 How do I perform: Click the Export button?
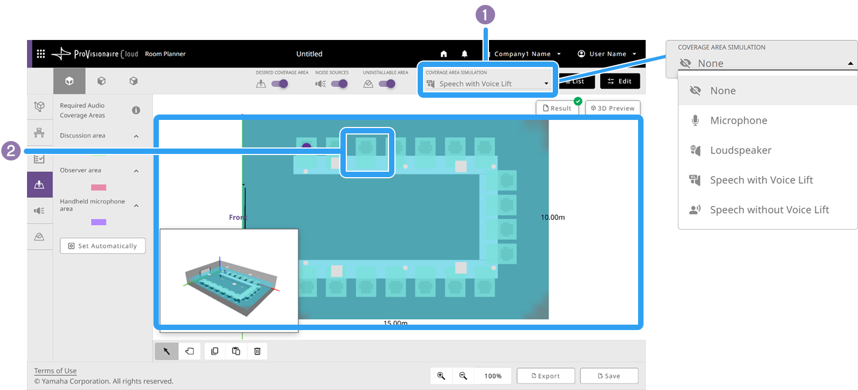click(x=546, y=376)
